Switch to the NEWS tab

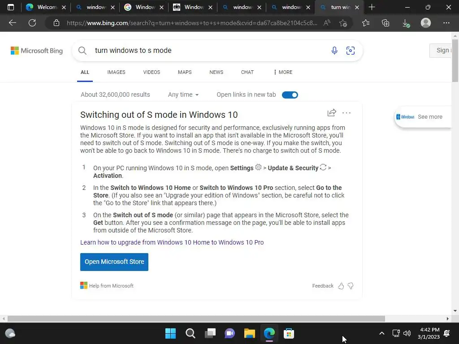[217, 72]
